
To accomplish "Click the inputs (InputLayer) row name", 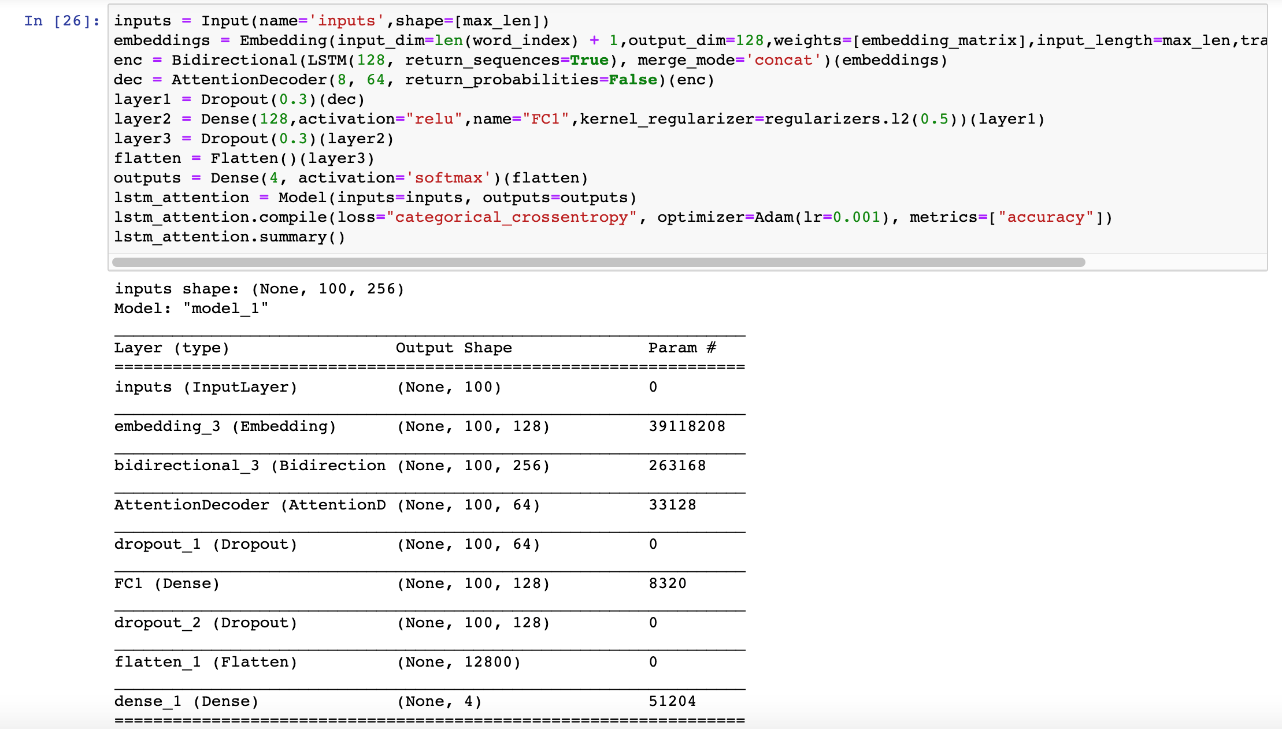I will 206,387.
